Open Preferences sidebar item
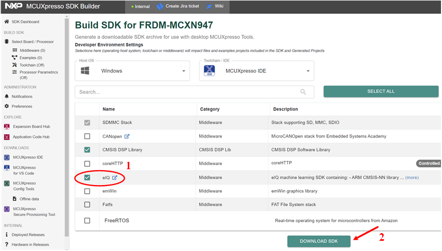Image resolution: width=442 pixels, height=251 pixels. (21, 106)
